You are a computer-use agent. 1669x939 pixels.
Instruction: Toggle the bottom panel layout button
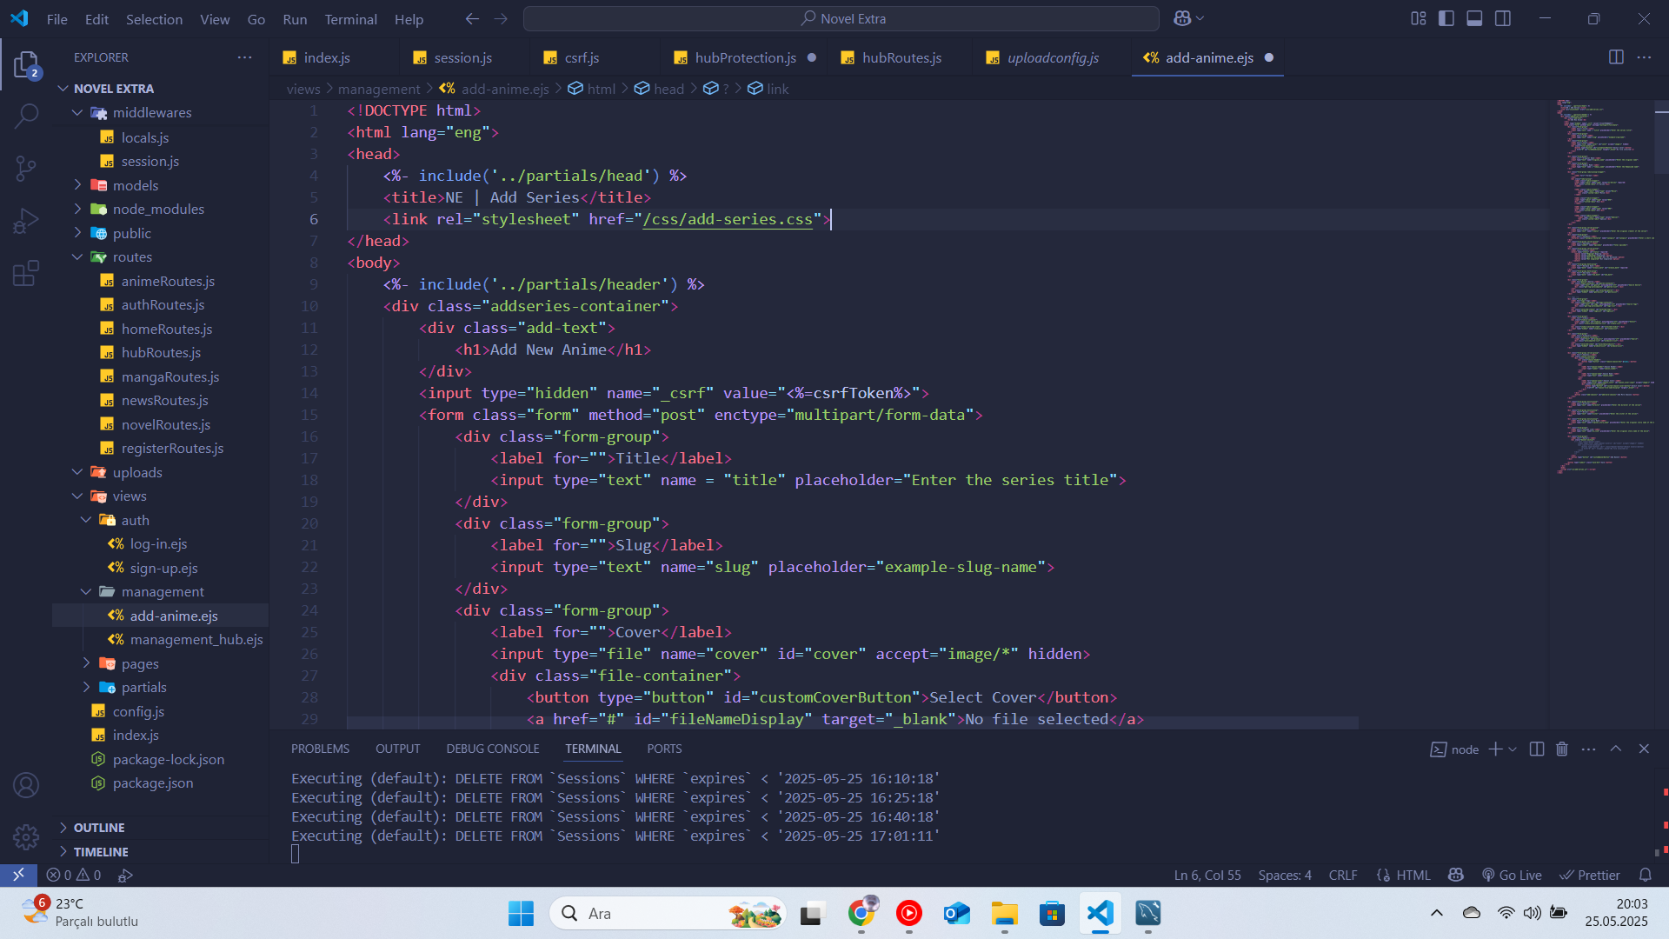pyautogui.click(x=1474, y=18)
